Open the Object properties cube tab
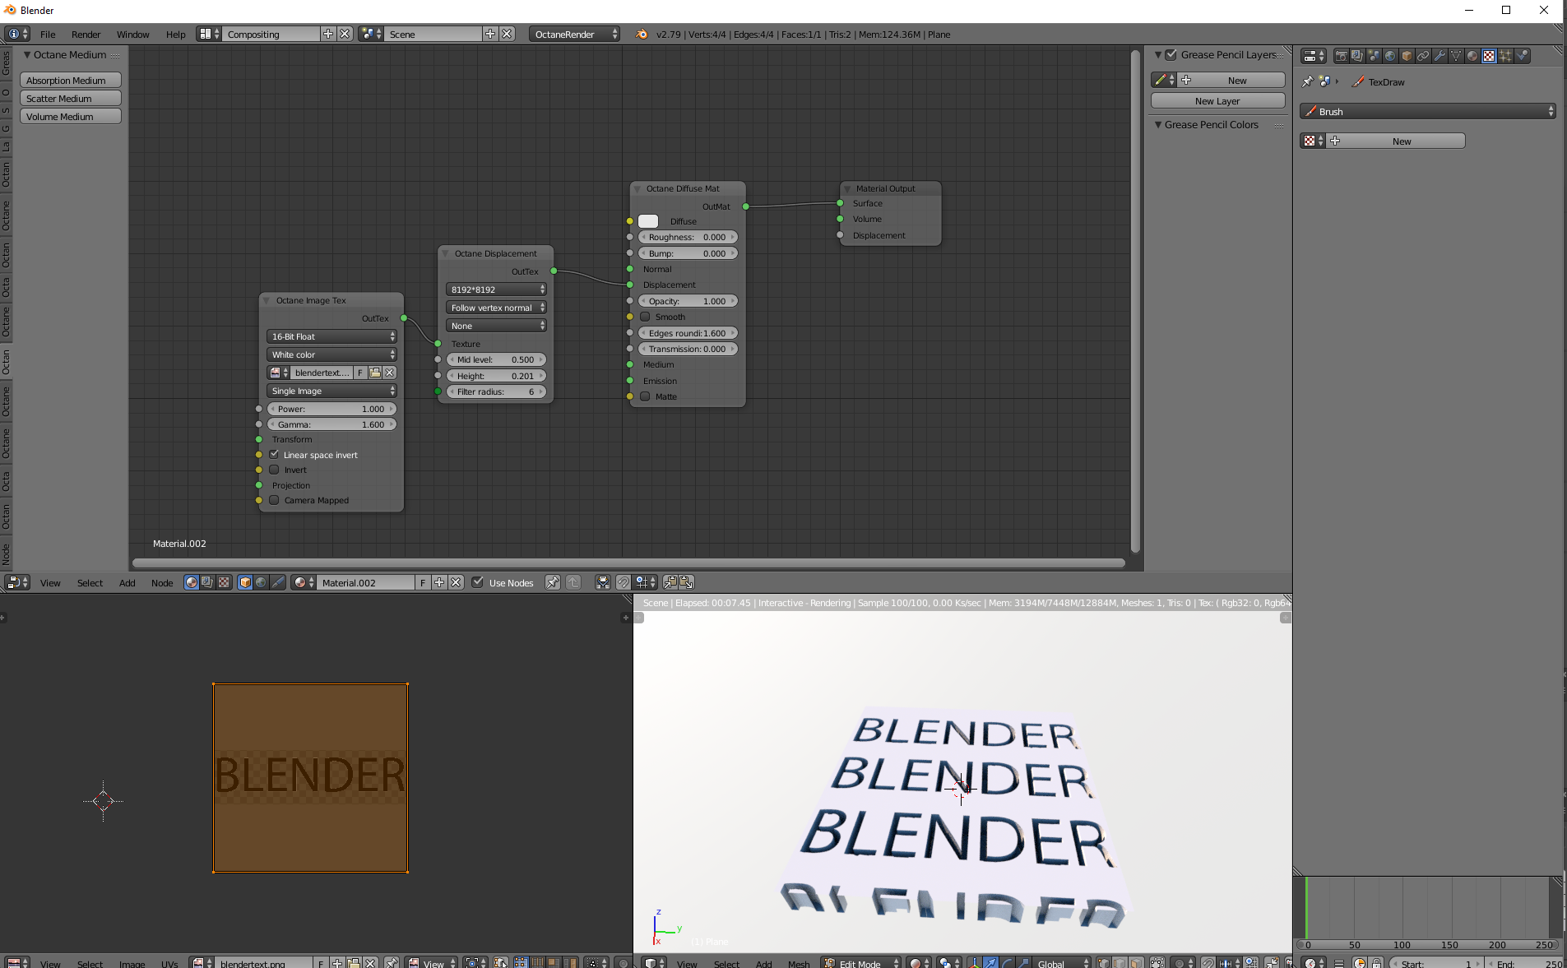This screenshot has width=1567, height=968. (x=1407, y=56)
